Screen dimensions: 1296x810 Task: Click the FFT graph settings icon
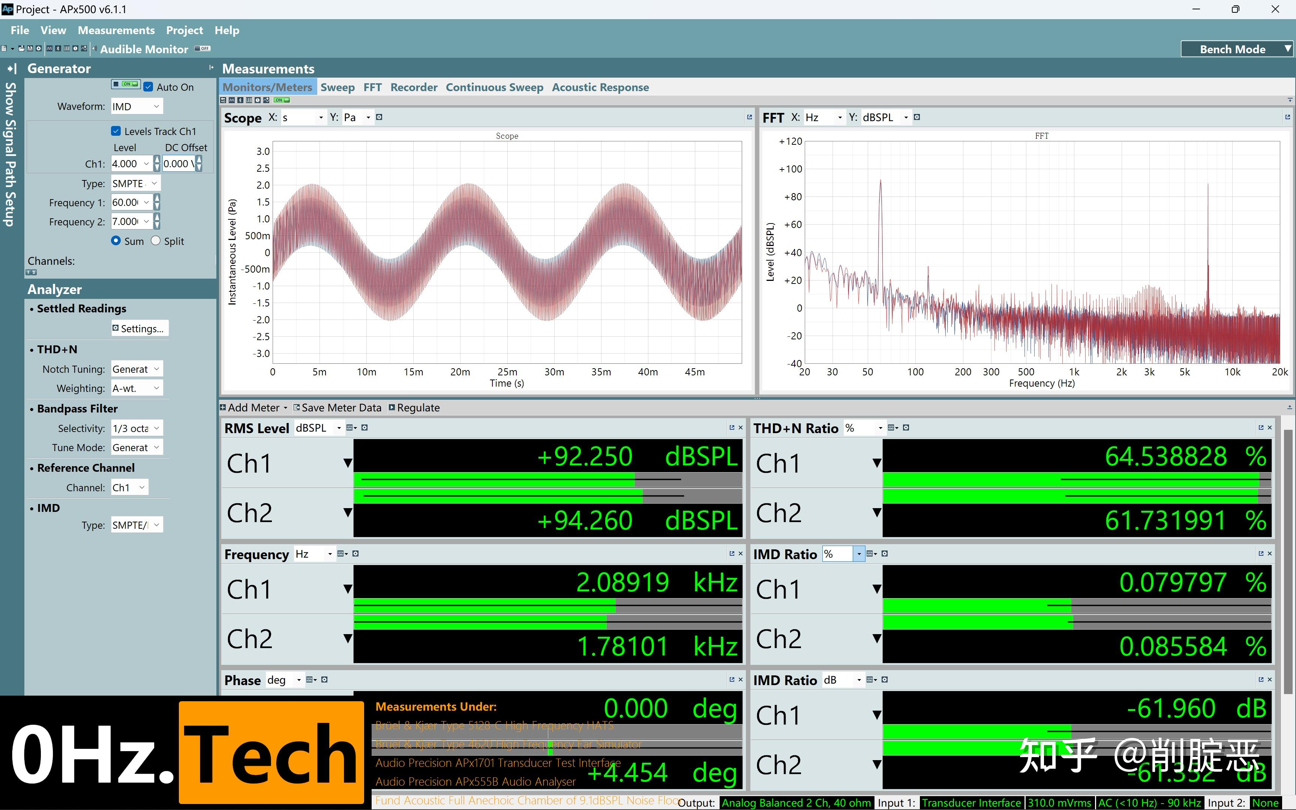(x=917, y=117)
